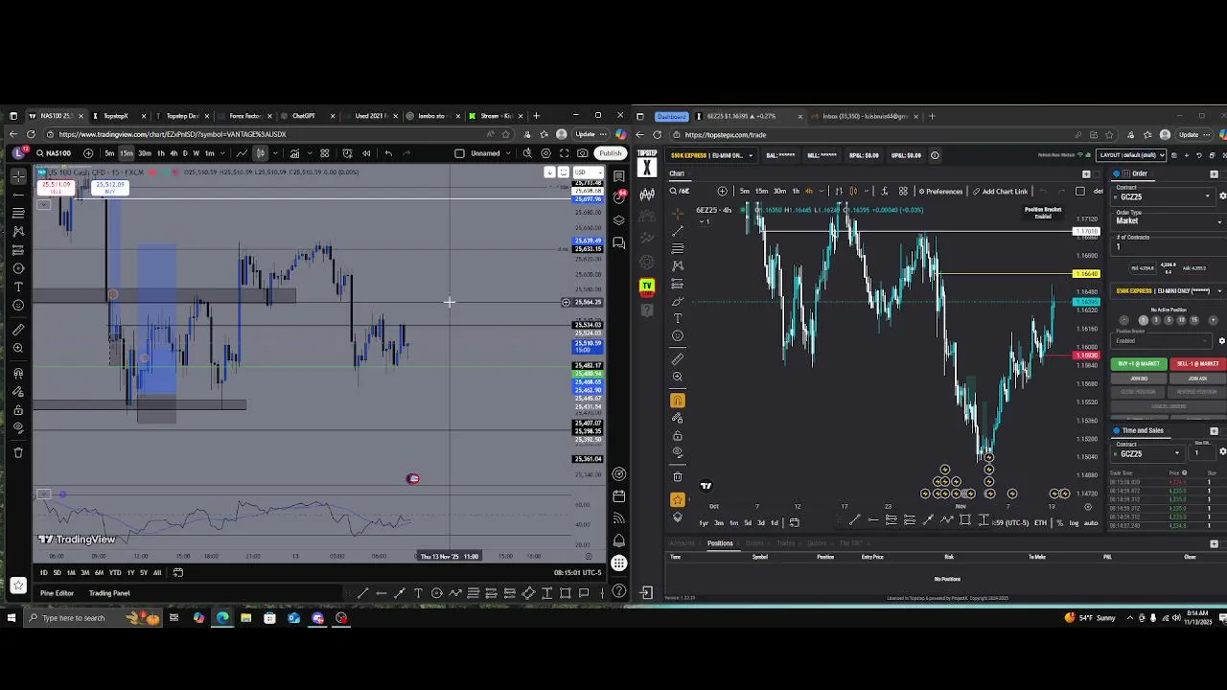Image resolution: width=1227 pixels, height=690 pixels.
Task: Click the TV icon in TopstepX left sidebar
Action: [x=647, y=286]
